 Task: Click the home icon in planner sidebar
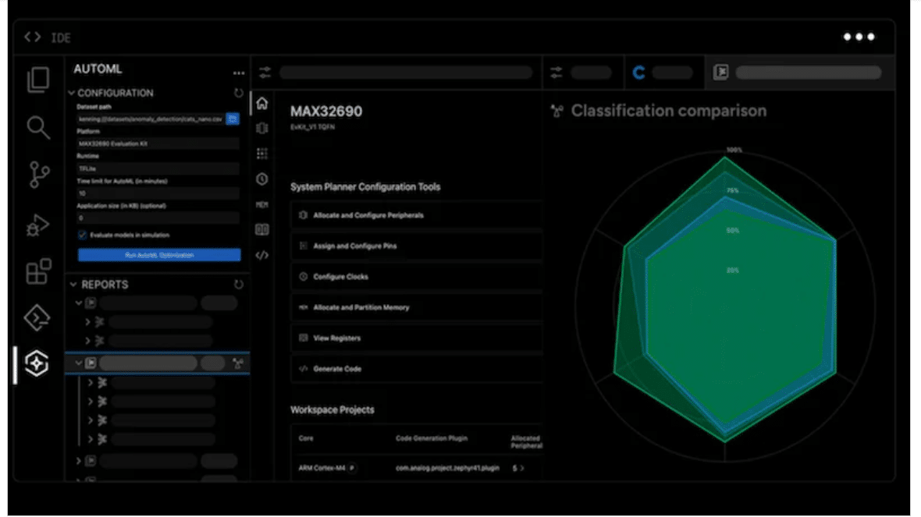[262, 104]
